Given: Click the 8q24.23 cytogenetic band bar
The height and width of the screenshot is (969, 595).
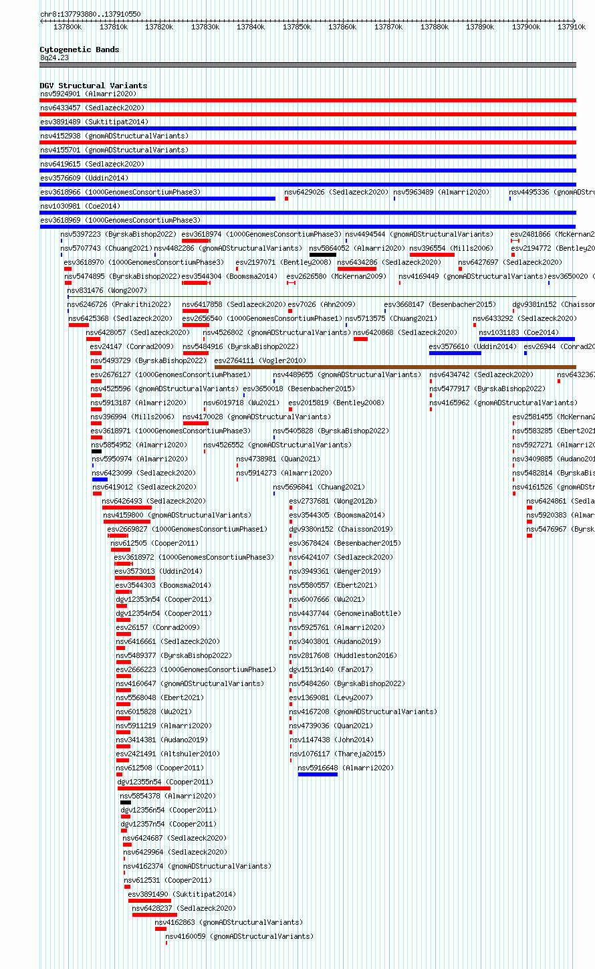Looking at the screenshot, I should tap(308, 65).
